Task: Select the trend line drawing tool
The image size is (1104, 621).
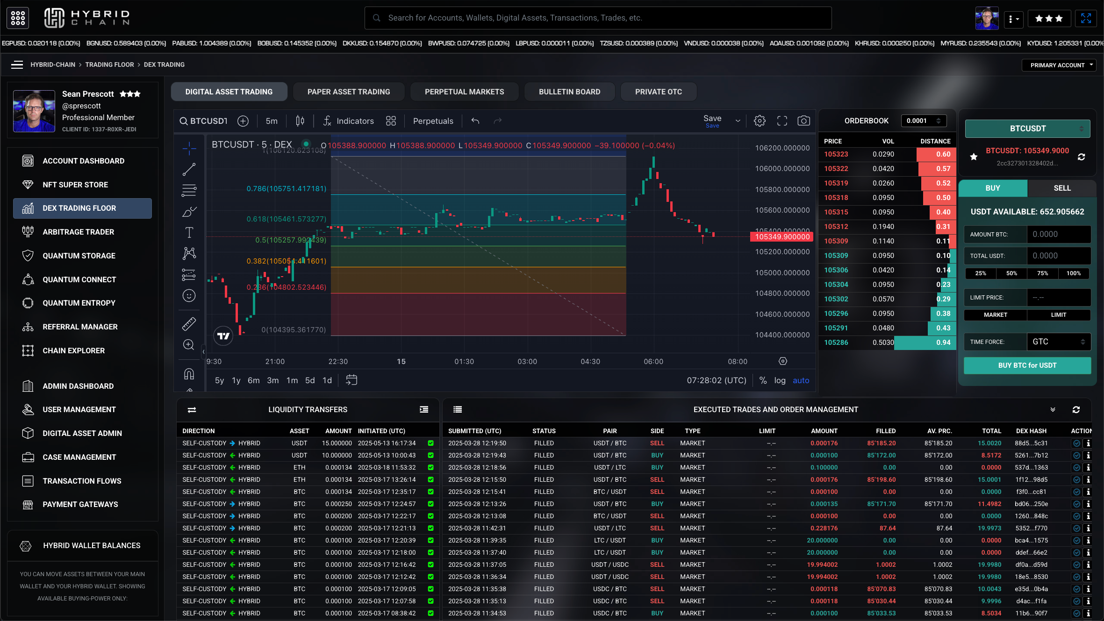Action: [189, 170]
